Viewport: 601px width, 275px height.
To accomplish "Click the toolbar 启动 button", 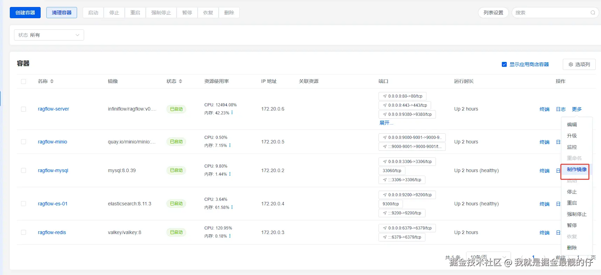I will click(x=93, y=13).
